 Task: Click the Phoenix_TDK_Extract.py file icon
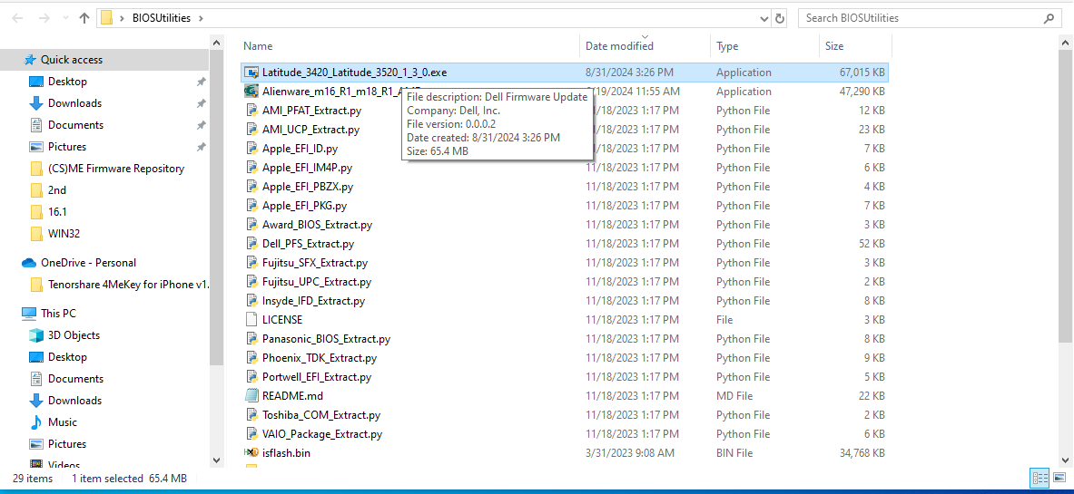coord(251,358)
